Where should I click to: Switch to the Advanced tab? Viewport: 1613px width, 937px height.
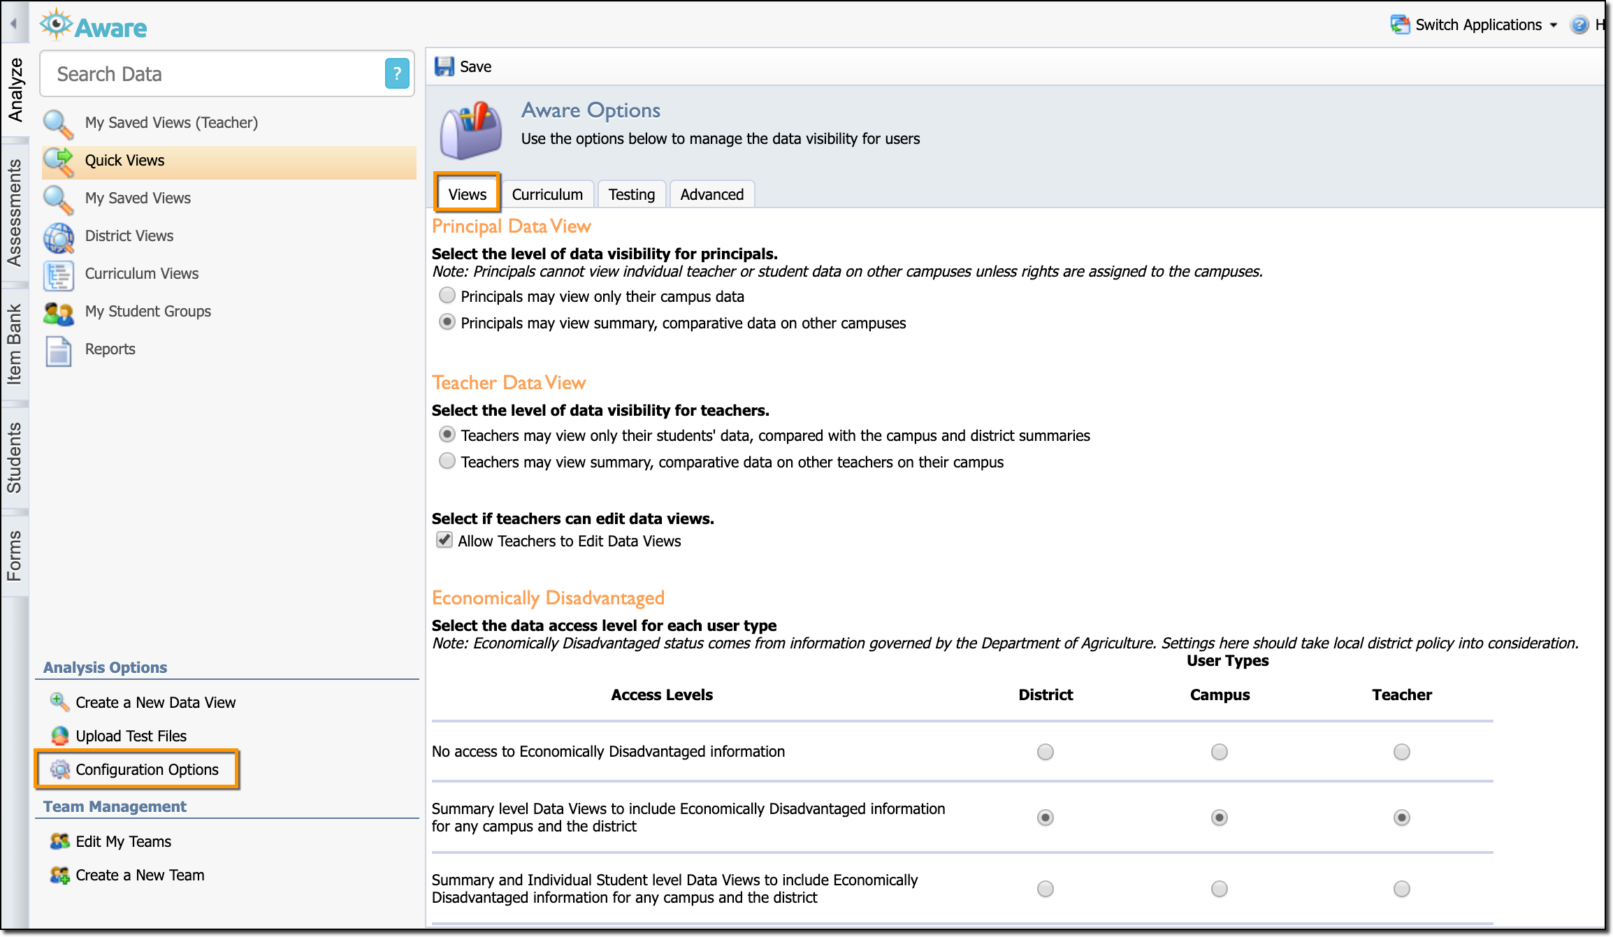point(712,194)
